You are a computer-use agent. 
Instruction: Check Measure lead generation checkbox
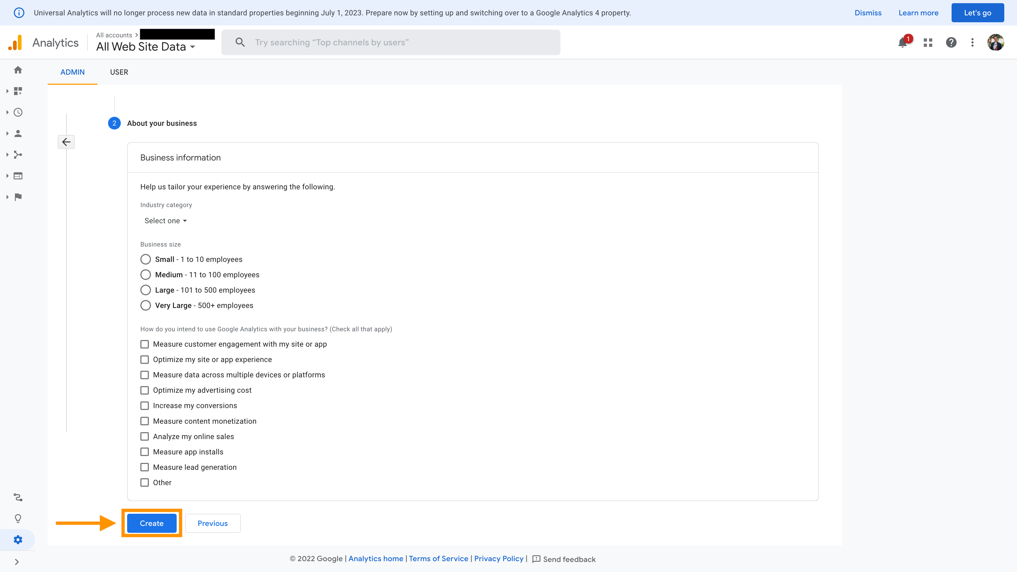145,467
